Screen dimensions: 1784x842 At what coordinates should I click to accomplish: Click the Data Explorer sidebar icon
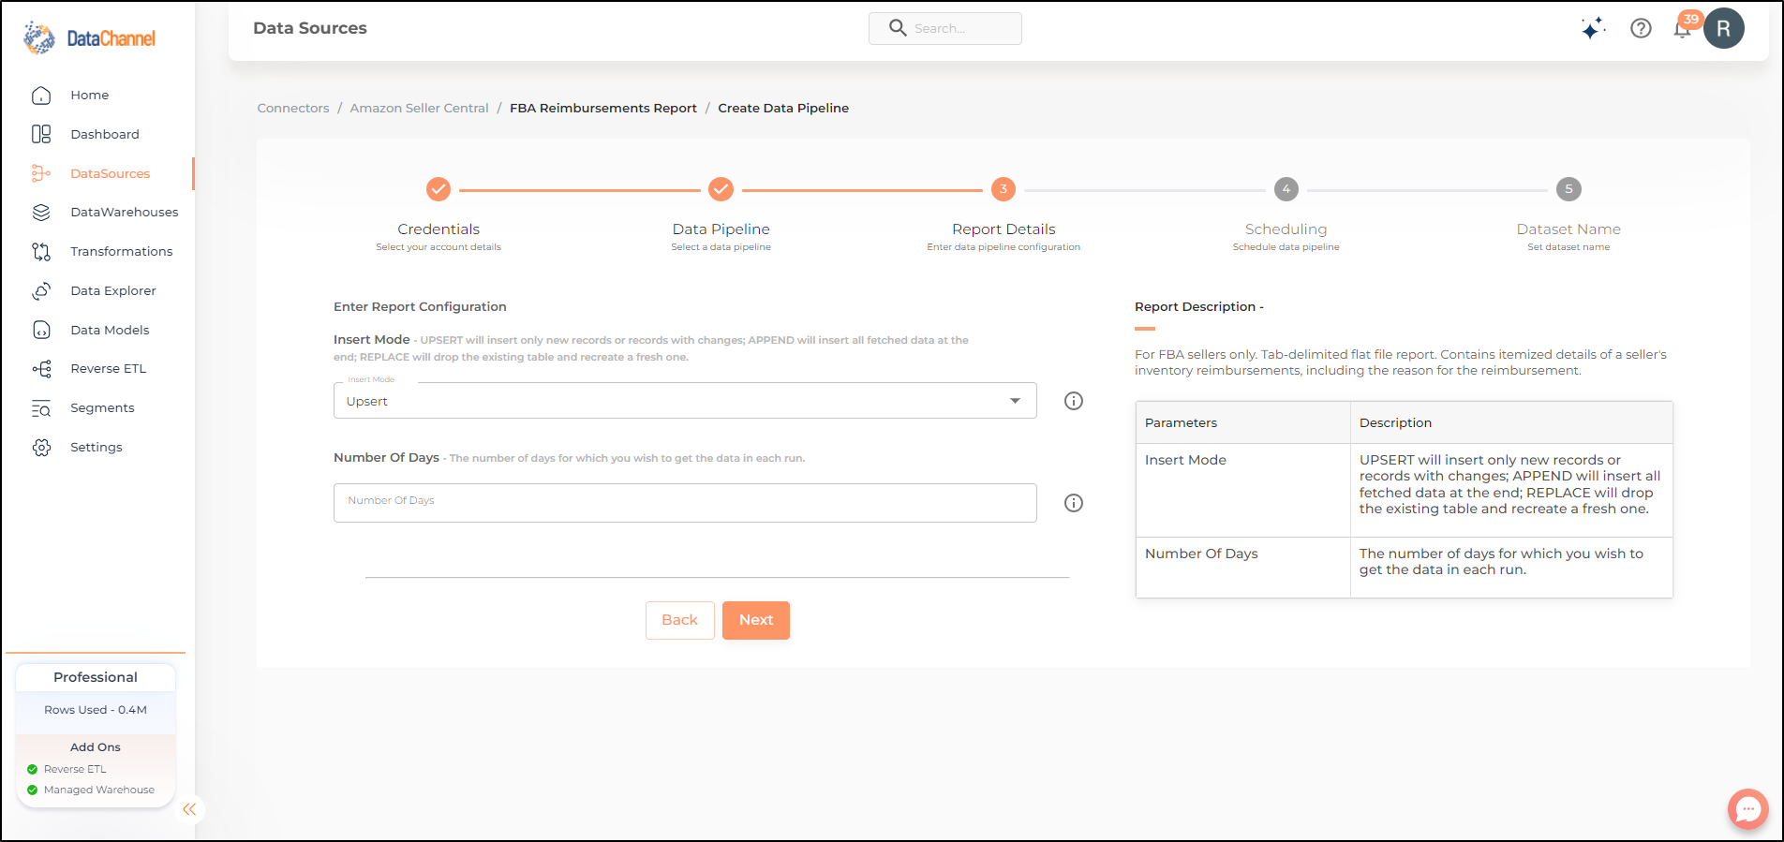[x=41, y=291]
